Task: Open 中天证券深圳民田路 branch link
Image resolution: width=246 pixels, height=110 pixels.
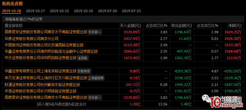Action: (x=41, y=58)
